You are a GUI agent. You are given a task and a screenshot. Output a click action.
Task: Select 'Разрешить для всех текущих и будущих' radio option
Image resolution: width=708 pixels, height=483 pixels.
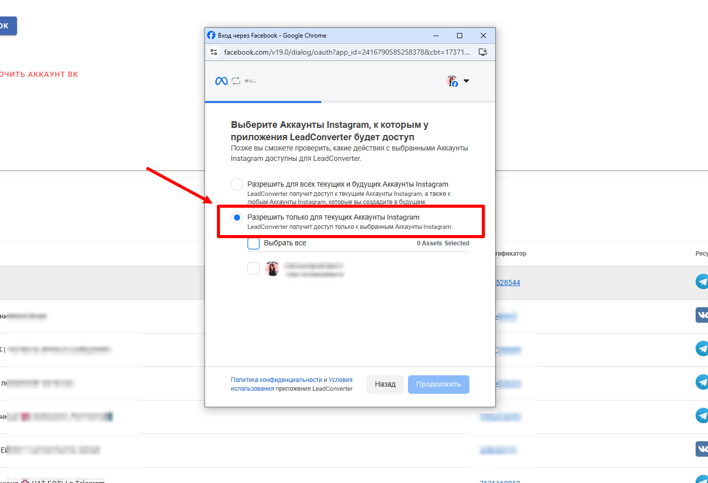[x=237, y=185]
